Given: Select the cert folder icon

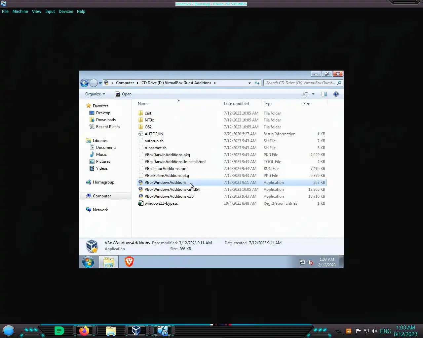Looking at the screenshot, I should point(140,113).
